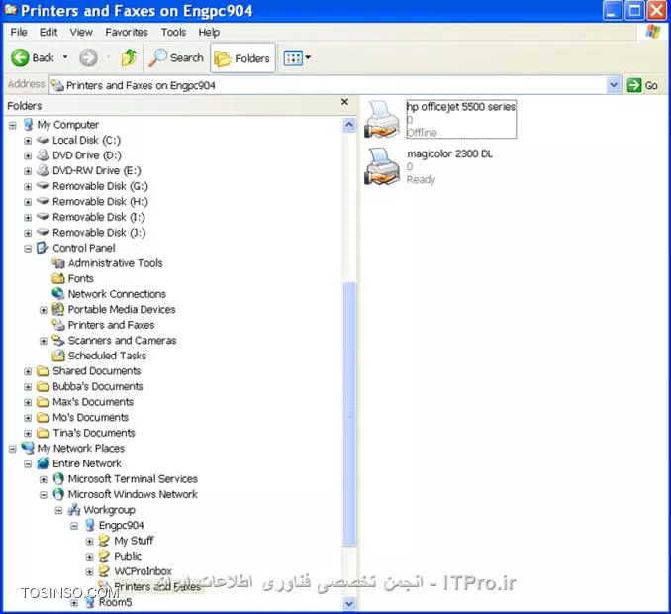This screenshot has width=671, height=614.
Task: Select the DVD-RW Drive (E:) icon
Action: (44, 170)
